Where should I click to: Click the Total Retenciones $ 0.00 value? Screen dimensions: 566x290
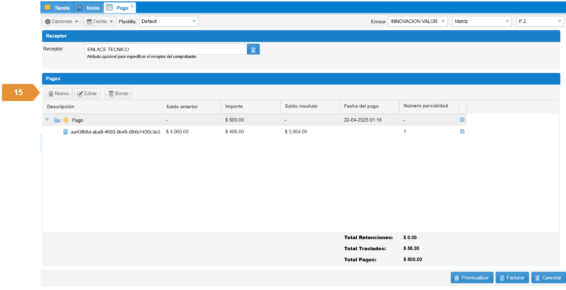click(410, 237)
